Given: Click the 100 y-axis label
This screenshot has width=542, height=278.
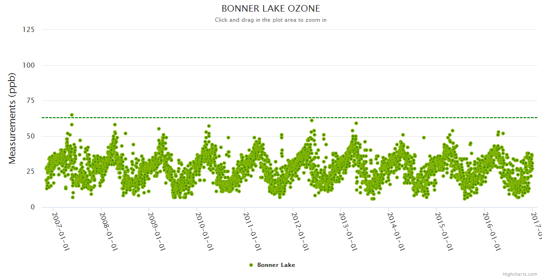Looking at the screenshot, I should click(x=28, y=65).
